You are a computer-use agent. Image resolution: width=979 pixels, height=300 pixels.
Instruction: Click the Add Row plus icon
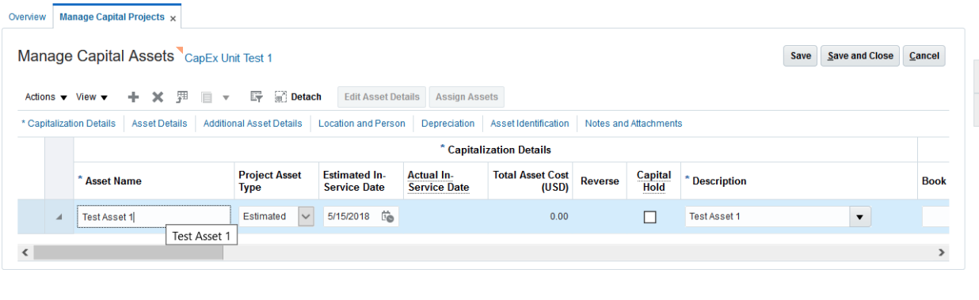coord(133,97)
